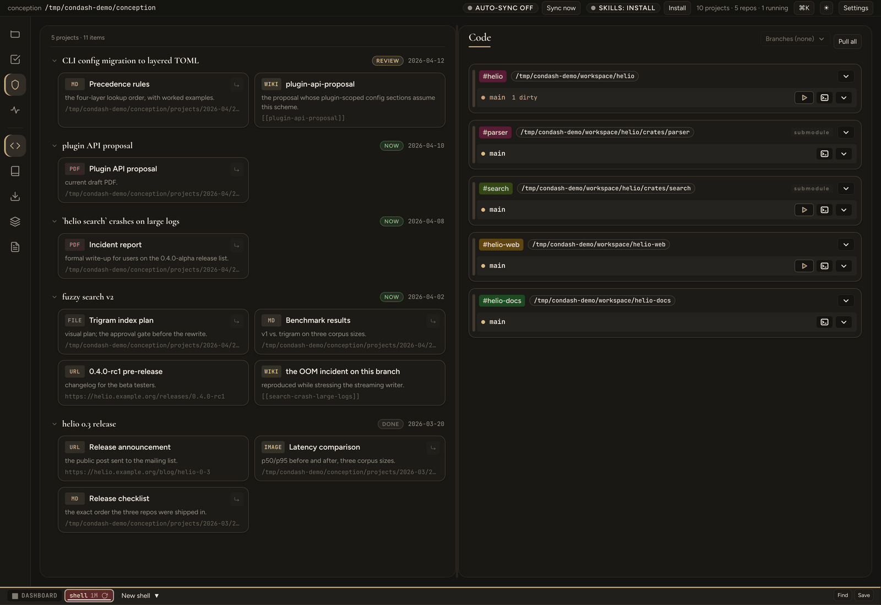
Task: Open terminal for the search submodule
Action: pyautogui.click(x=824, y=210)
